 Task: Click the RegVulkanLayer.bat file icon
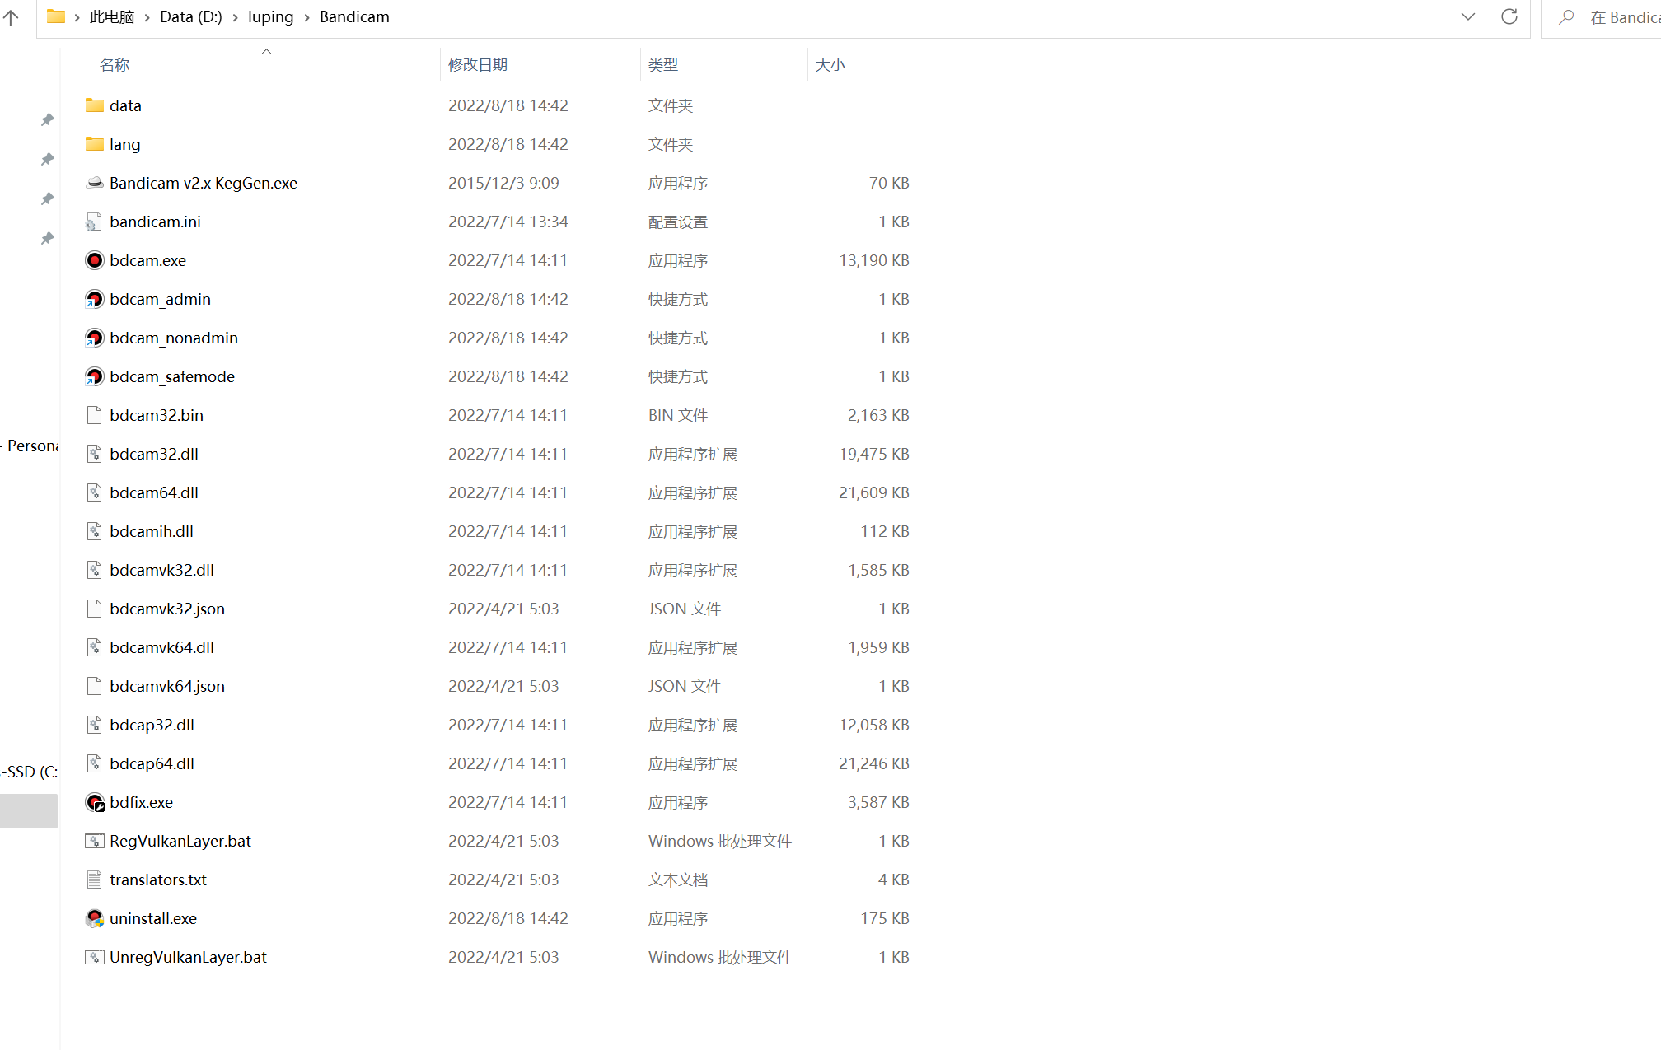(95, 841)
